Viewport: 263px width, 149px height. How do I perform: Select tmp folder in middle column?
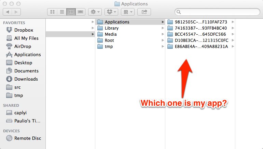[130, 47]
